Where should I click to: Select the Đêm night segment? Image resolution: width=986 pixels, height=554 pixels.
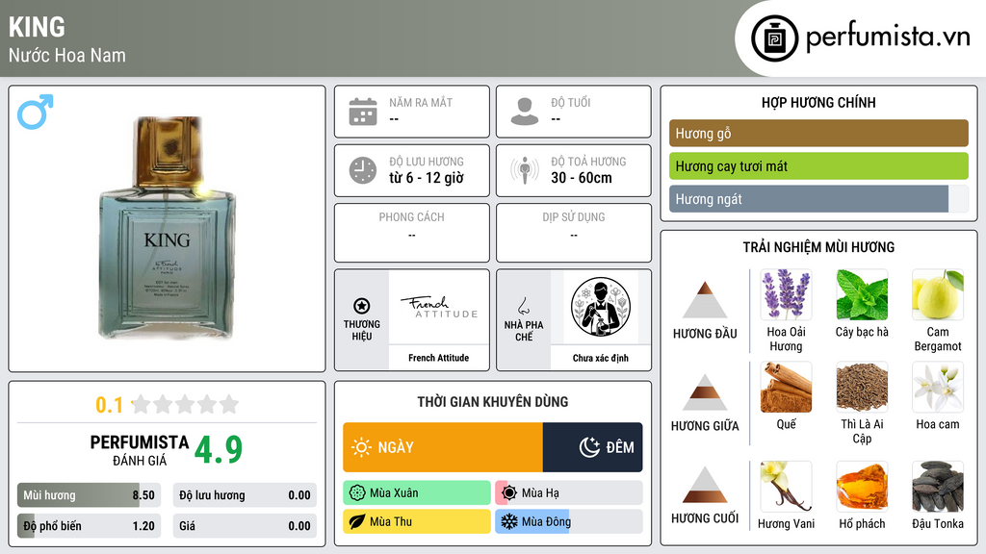(592, 447)
